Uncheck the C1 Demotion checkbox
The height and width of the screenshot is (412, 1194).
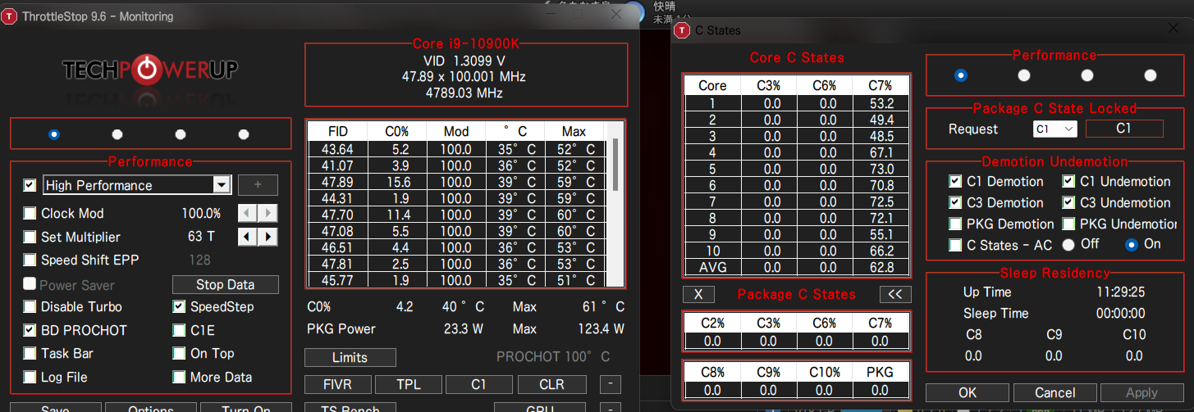[955, 181]
